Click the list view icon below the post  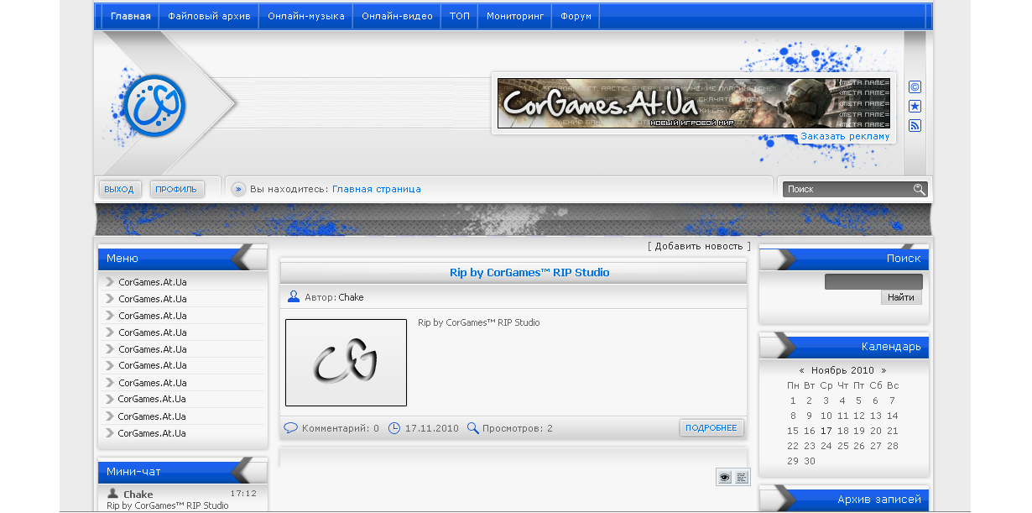click(742, 478)
